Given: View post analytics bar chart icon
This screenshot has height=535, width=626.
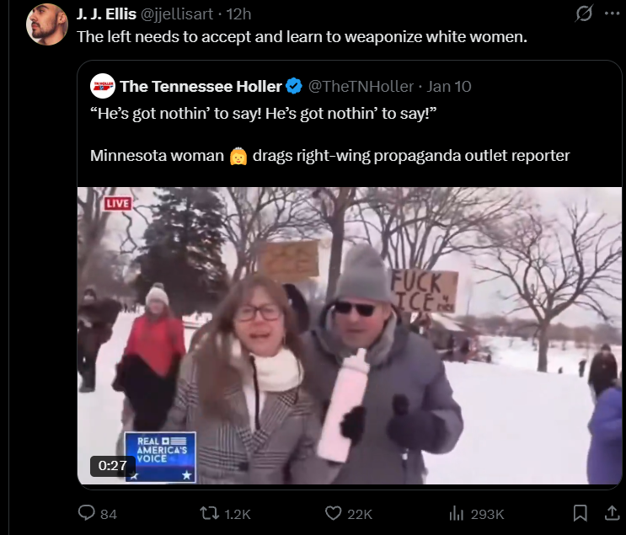Looking at the screenshot, I should (x=457, y=513).
